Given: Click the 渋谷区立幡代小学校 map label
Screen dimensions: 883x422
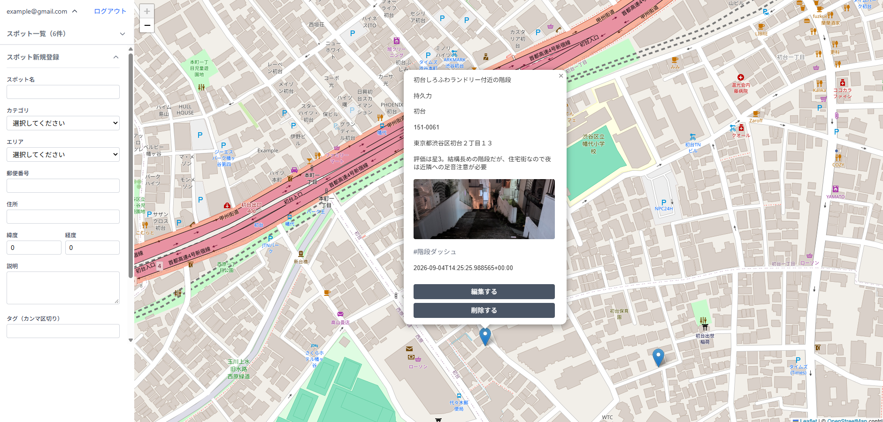Looking at the screenshot, I should pos(593,144).
